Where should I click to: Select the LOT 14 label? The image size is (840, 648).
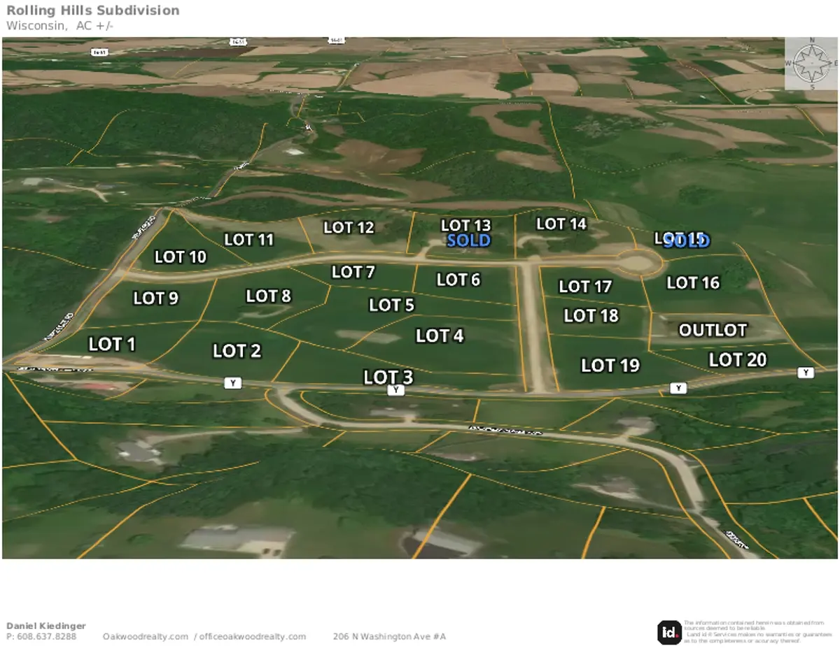click(x=561, y=224)
